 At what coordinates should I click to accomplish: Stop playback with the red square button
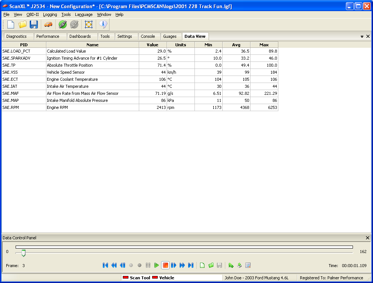tap(165, 265)
